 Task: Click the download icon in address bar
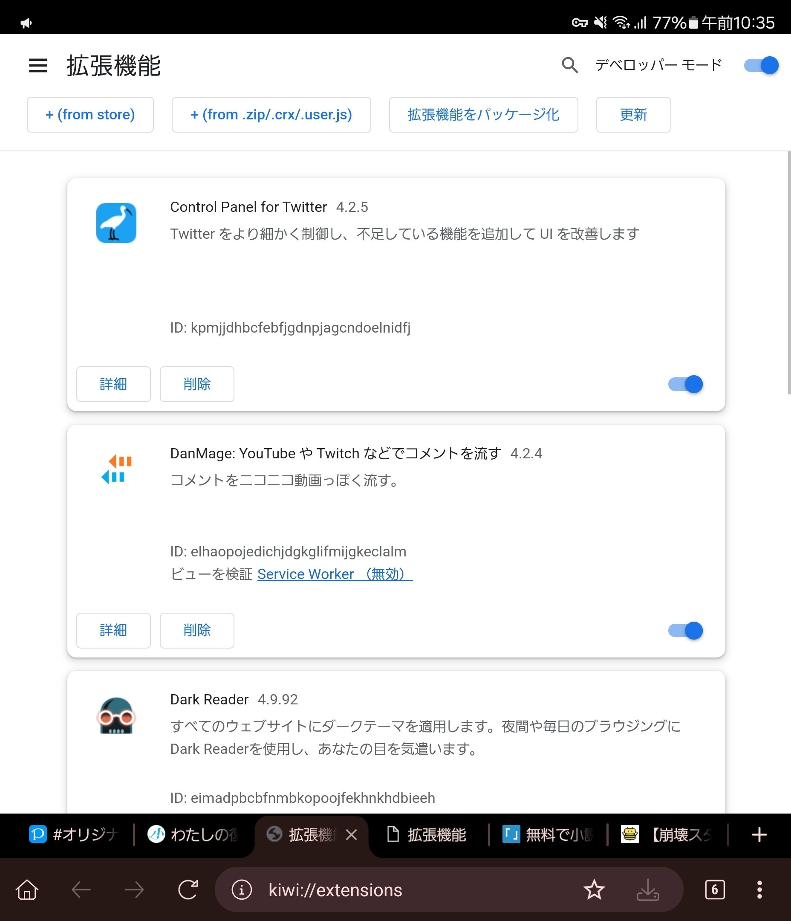point(648,890)
